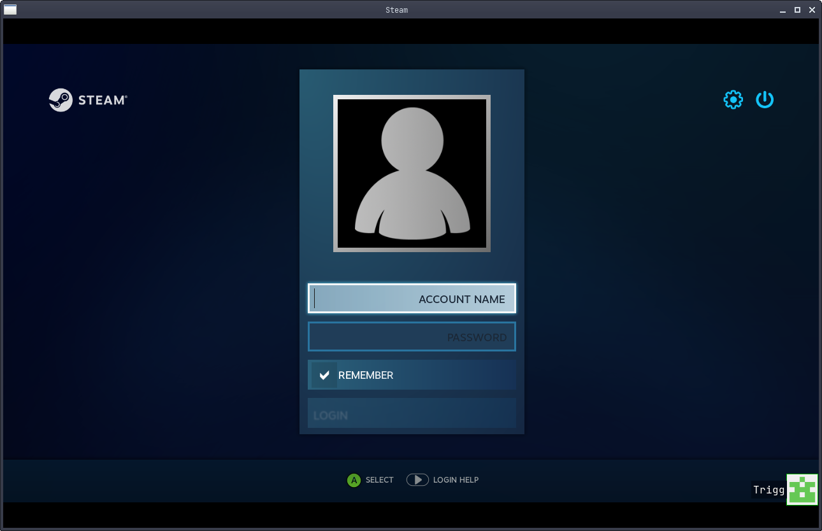Open LOGIN HELP
Viewport: 822px width, 531px height.
tap(456, 480)
